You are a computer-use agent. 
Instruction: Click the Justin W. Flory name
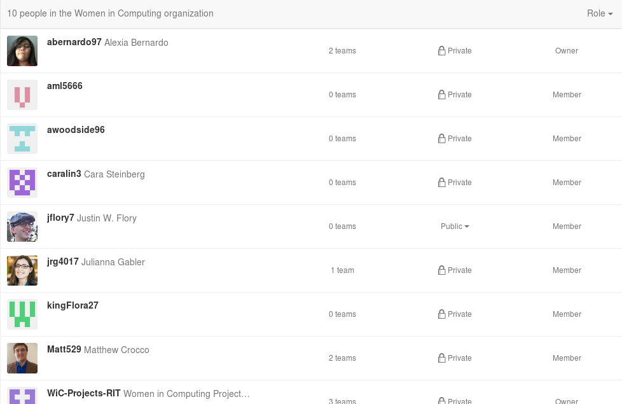click(x=106, y=218)
